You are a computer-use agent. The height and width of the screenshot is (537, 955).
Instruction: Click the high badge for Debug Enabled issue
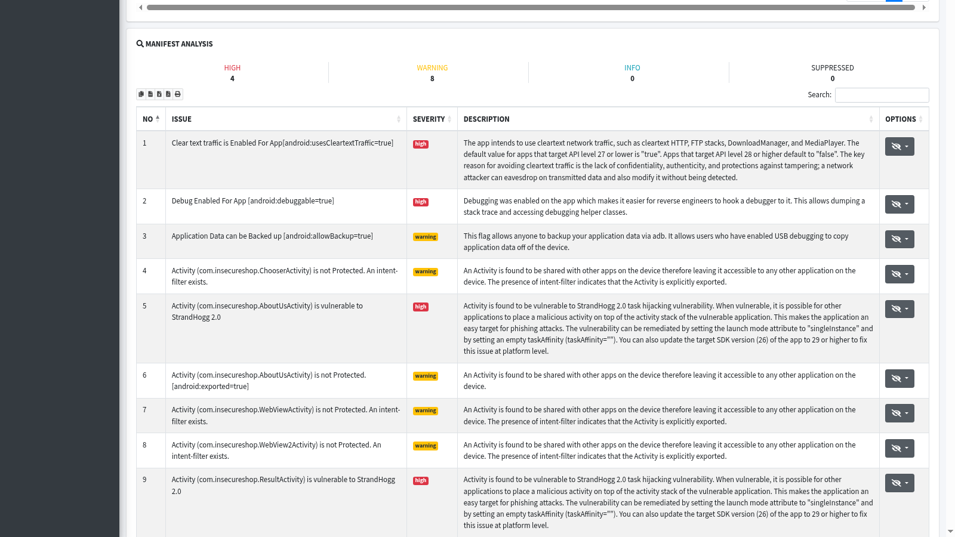(x=421, y=202)
